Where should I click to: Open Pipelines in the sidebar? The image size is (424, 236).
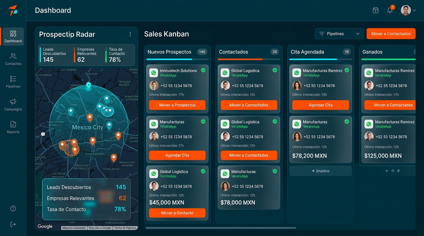click(x=13, y=82)
